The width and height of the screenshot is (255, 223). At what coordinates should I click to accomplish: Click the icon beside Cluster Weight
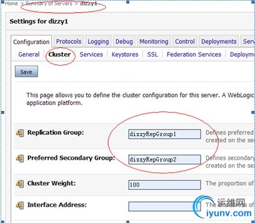pos(20,184)
